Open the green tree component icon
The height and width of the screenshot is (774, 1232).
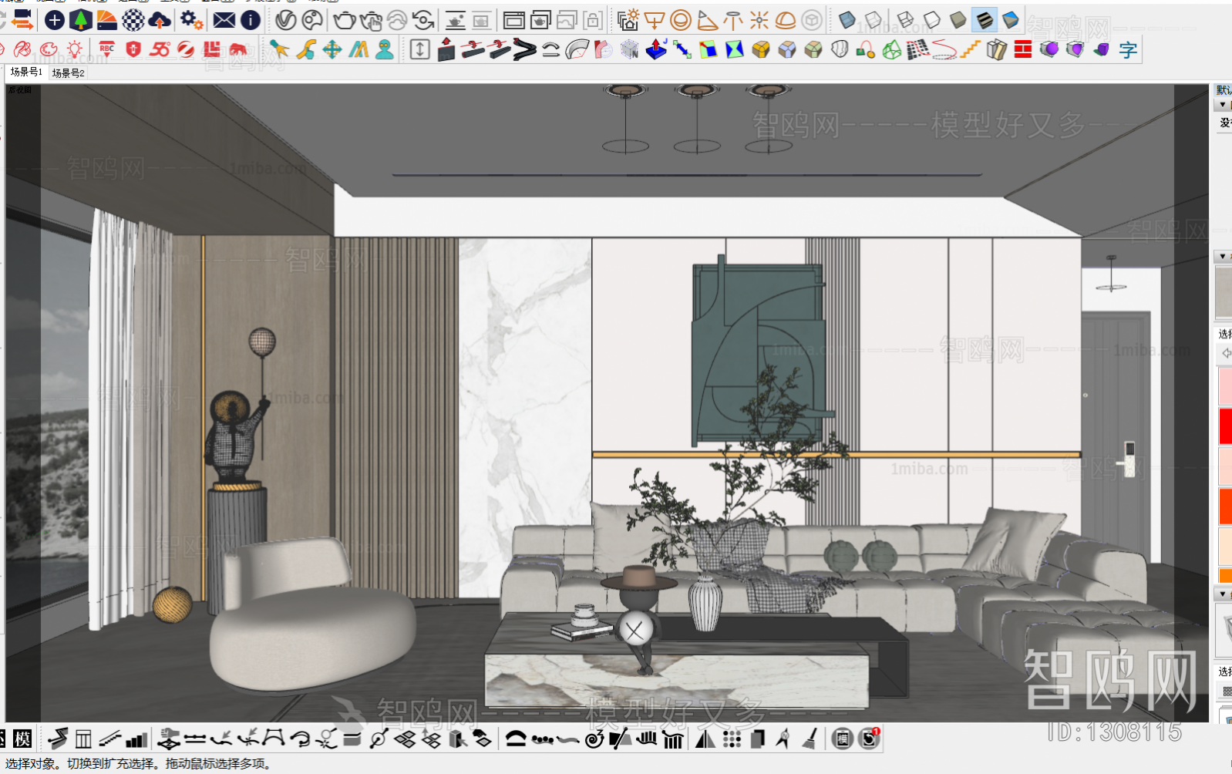tap(80, 20)
